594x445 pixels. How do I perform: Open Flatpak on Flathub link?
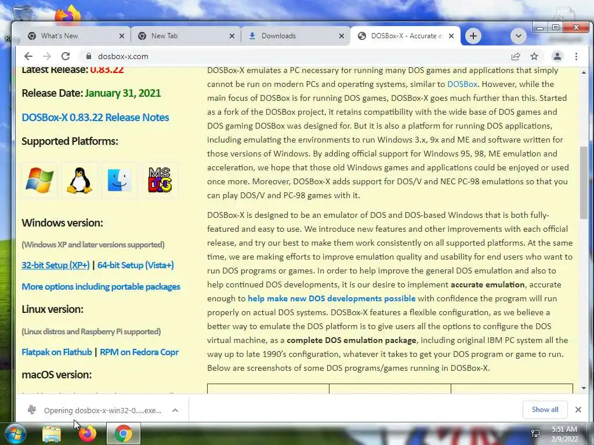pyautogui.click(x=57, y=352)
